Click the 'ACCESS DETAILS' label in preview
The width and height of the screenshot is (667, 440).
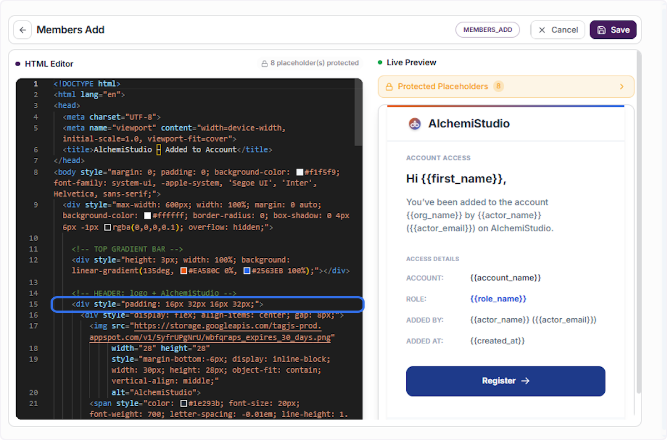point(433,259)
